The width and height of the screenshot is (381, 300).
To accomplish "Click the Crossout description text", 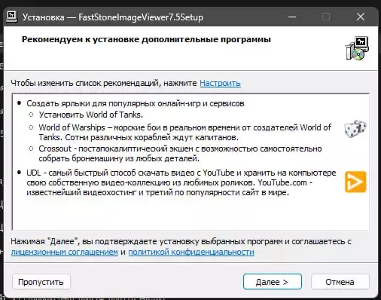I will 180,154.
